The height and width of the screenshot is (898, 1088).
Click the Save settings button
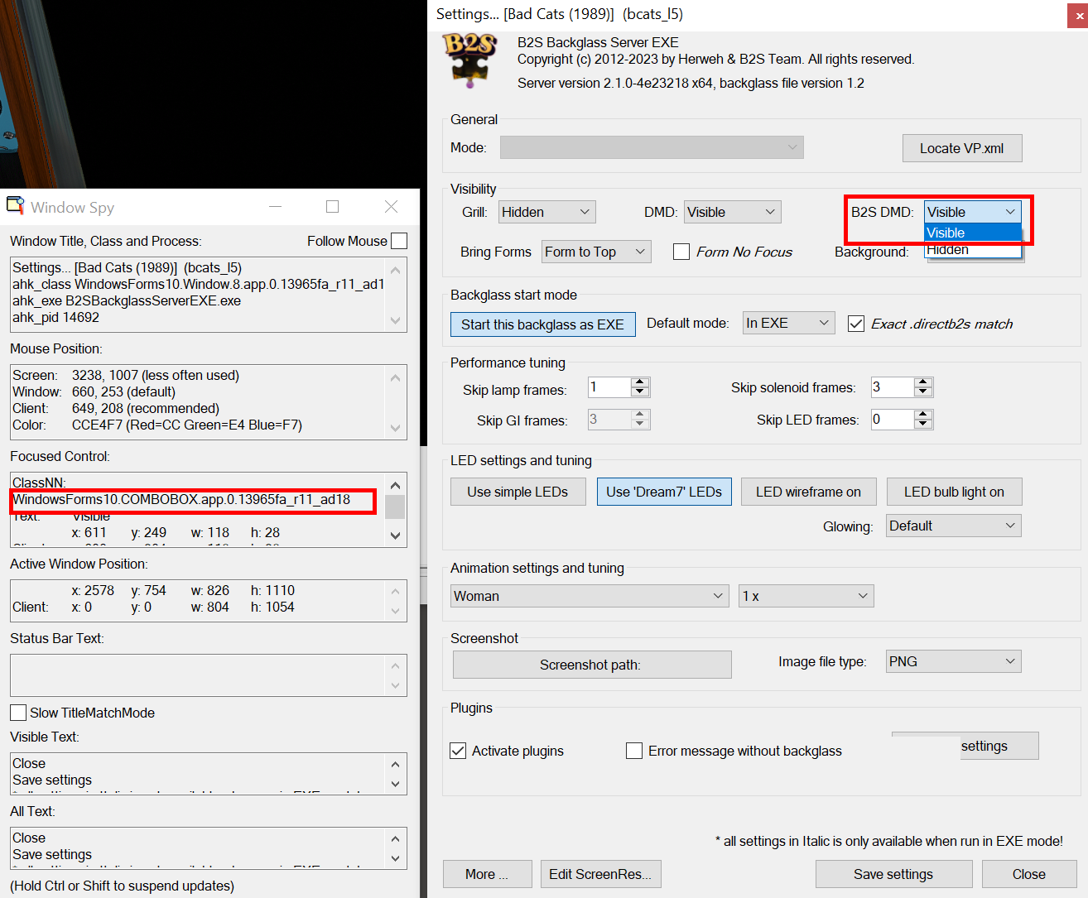(x=894, y=874)
